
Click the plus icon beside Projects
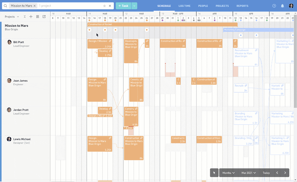(x=31, y=17)
